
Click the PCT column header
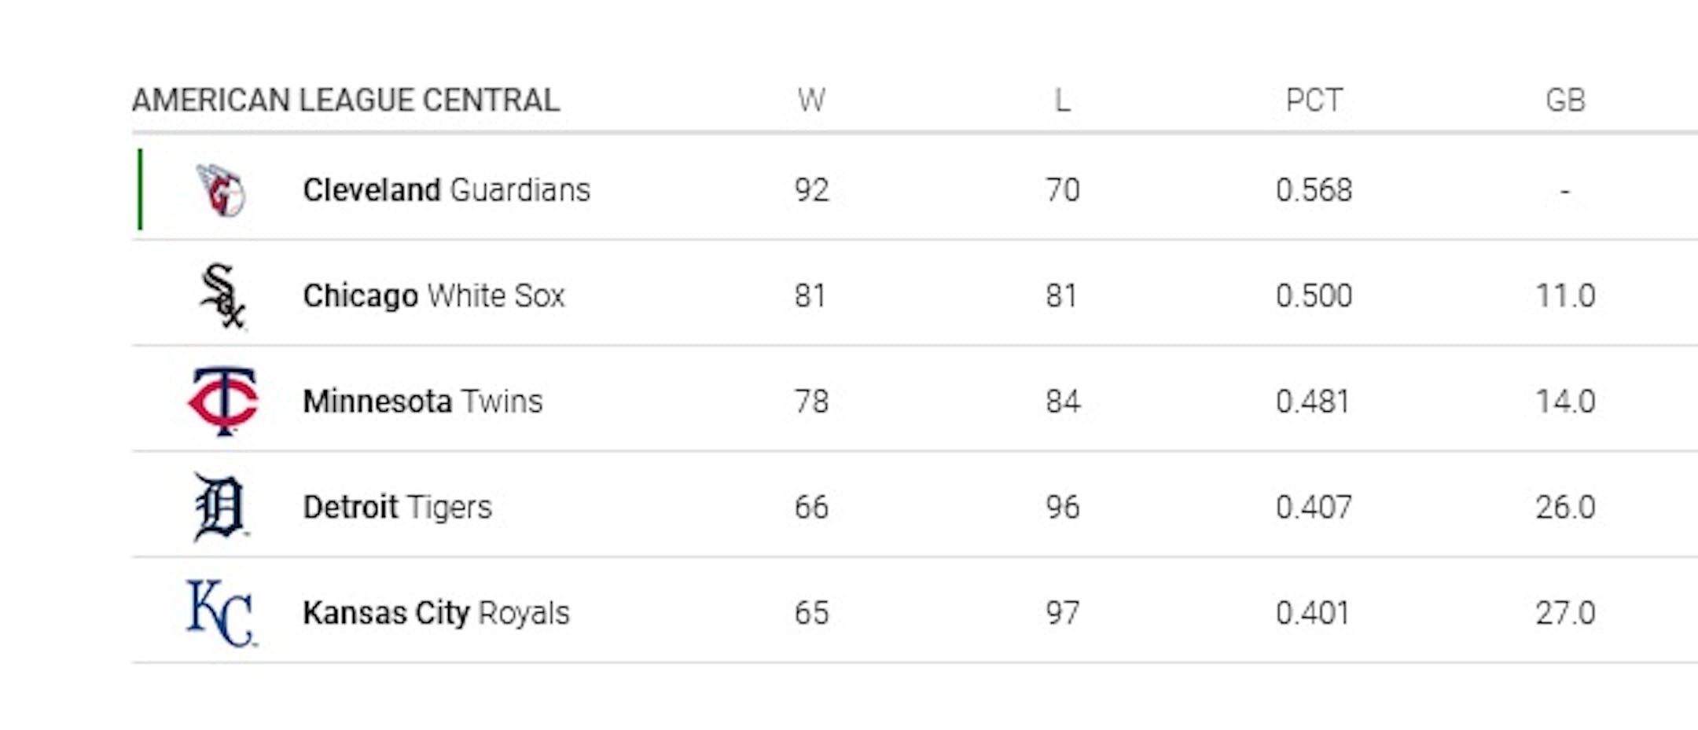tap(1314, 101)
